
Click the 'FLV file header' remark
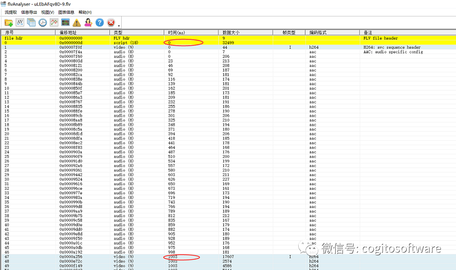tap(380, 38)
